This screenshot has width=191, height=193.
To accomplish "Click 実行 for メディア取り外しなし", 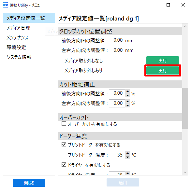I will pyautogui.click(x=163, y=61).
